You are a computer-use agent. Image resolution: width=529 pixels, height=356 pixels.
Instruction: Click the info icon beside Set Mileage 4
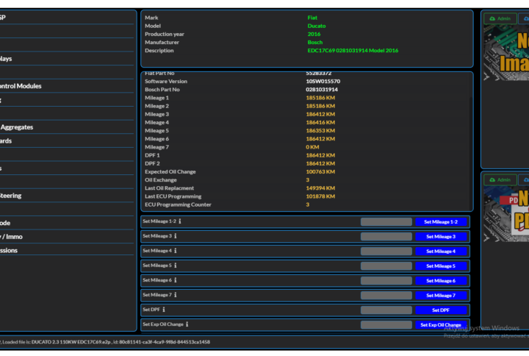tap(176, 251)
